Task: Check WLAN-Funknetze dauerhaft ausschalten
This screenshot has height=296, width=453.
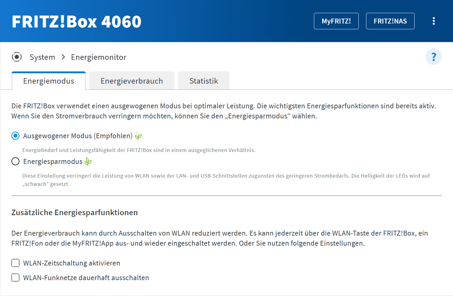Action: tap(16, 278)
